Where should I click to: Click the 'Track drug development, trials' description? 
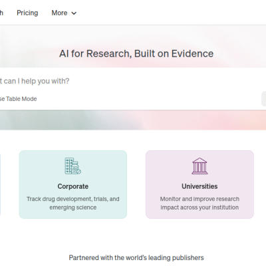73,203
